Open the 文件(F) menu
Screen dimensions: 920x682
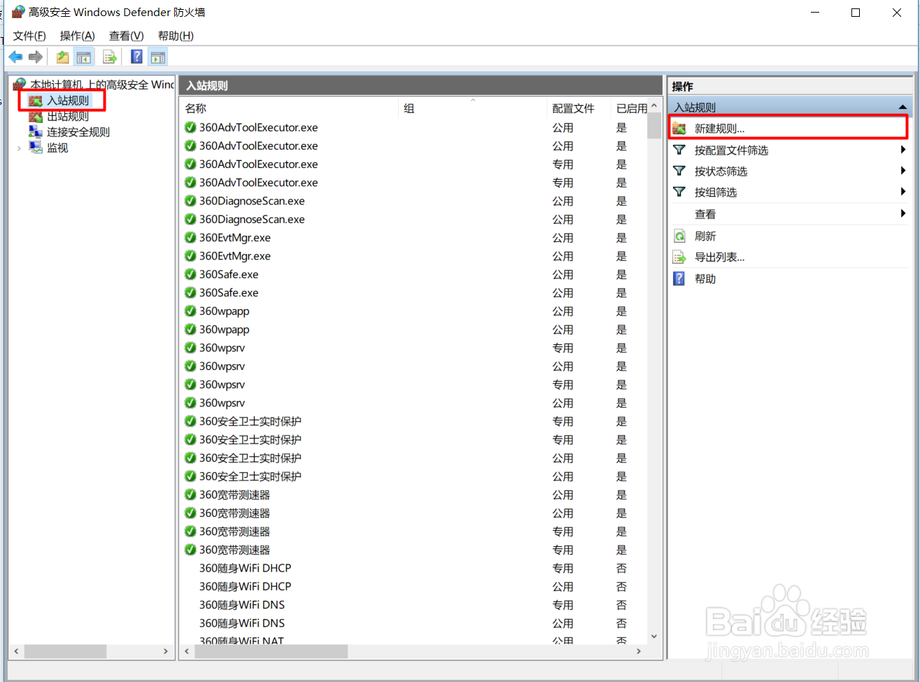click(29, 36)
